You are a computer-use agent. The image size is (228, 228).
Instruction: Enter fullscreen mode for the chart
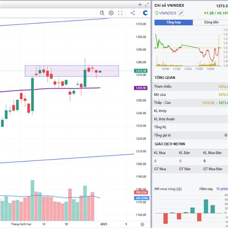[120, 13]
